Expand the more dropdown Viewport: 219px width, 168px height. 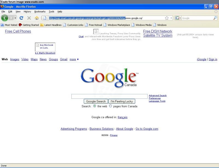coord(74,59)
